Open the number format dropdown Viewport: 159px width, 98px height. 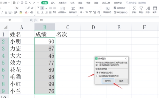[100, 8]
